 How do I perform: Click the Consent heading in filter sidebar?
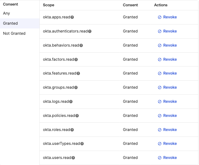point(11,4)
